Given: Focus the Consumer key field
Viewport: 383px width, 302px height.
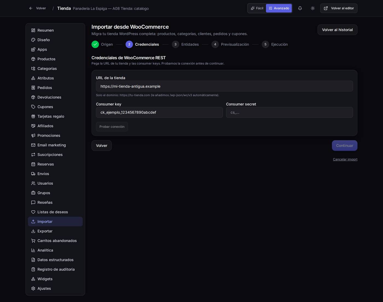Looking at the screenshot, I should [x=159, y=112].
